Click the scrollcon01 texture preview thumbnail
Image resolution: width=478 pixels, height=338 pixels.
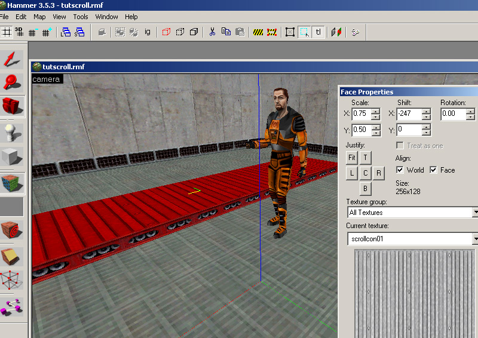[x=415, y=294]
